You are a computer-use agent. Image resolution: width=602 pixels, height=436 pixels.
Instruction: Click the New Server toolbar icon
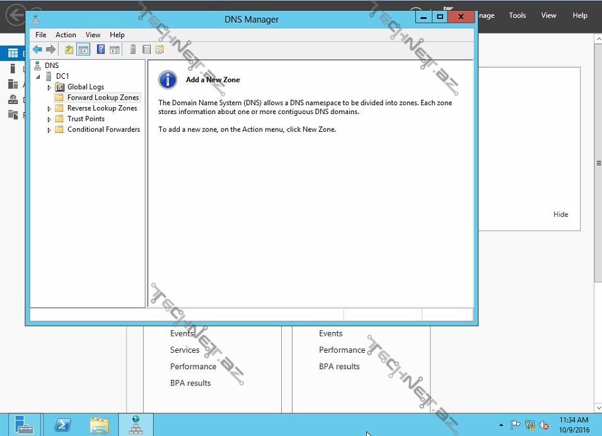[133, 50]
